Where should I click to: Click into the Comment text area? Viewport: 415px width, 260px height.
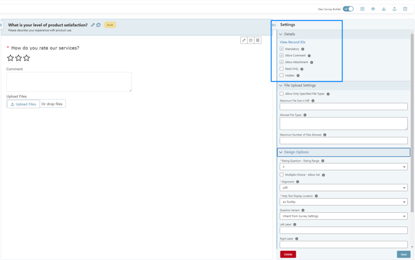pos(69,82)
